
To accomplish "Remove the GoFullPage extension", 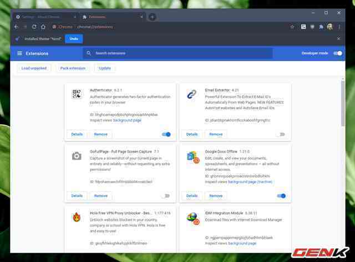I will click(101, 196).
